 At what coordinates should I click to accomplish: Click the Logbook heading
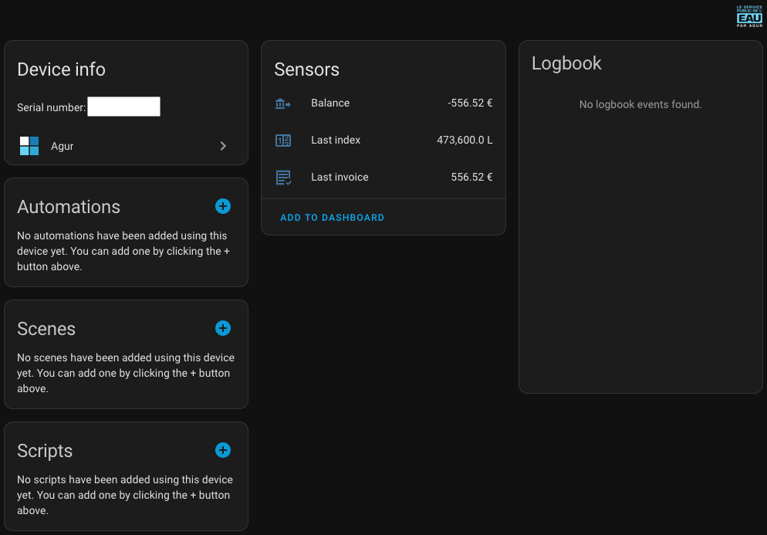tap(566, 63)
